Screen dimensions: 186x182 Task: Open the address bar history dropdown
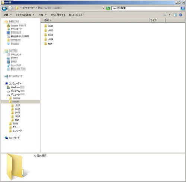[103, 8]
